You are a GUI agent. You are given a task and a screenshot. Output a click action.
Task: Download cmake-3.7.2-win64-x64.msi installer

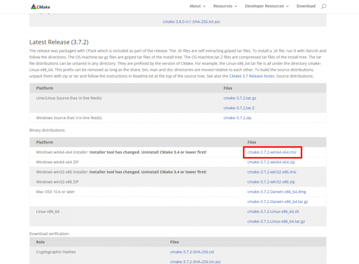click(271, 152)
